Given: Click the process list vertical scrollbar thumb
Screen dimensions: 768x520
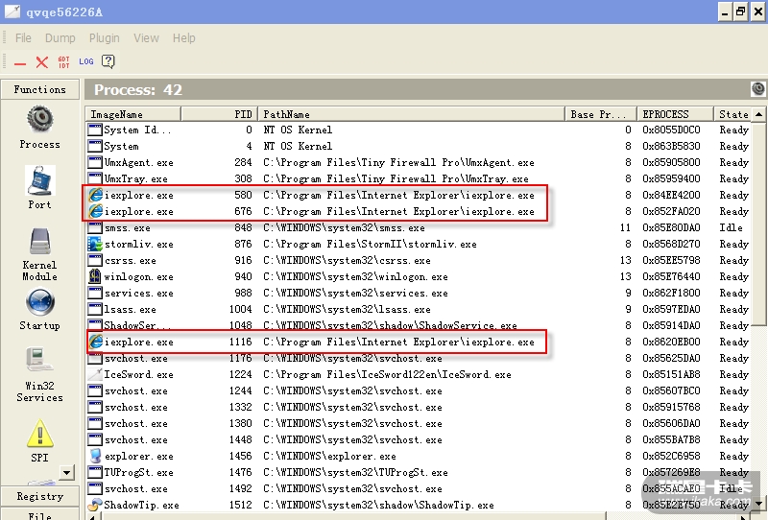Looking at the screenshot, I should tap(758, 223).
